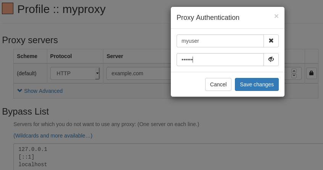Click the example.com server field
This screenshot has height=170, width=323.
139,73
